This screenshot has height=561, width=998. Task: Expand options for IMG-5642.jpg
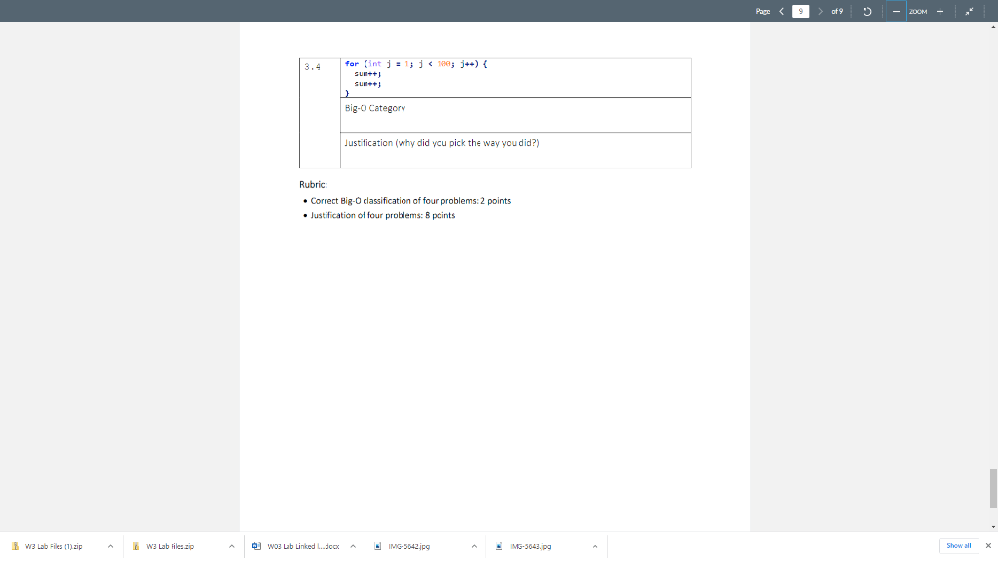(474, 546)
